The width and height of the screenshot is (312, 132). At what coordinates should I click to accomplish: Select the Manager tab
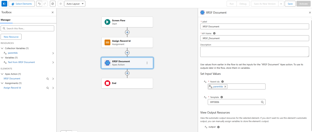tap(5, 20)
